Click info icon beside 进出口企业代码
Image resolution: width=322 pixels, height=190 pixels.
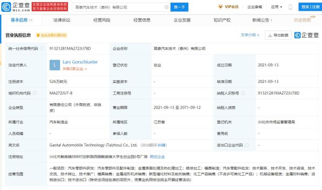[x=247, y=145]
